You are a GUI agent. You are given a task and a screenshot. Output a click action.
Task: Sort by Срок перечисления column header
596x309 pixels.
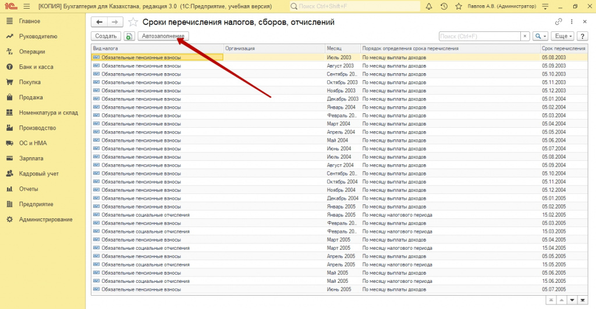(563, 49)
